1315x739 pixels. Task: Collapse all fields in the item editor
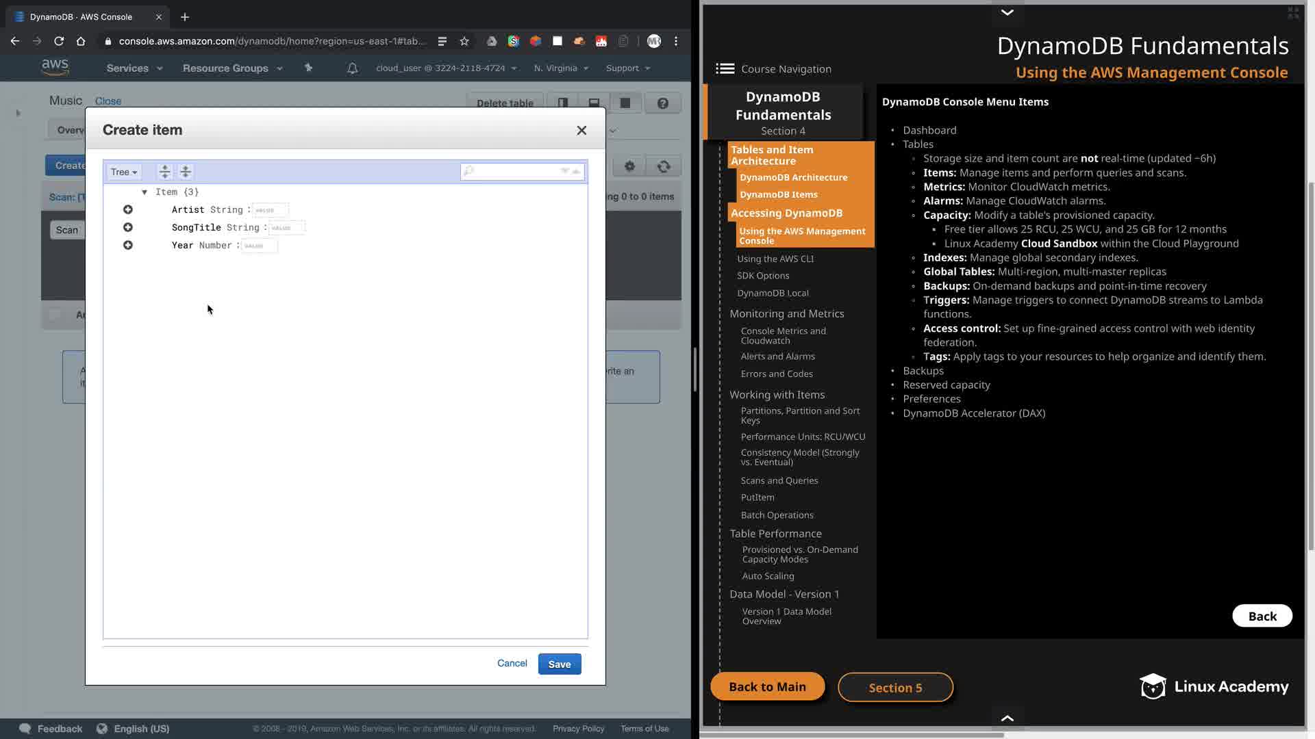click(186, 172)
